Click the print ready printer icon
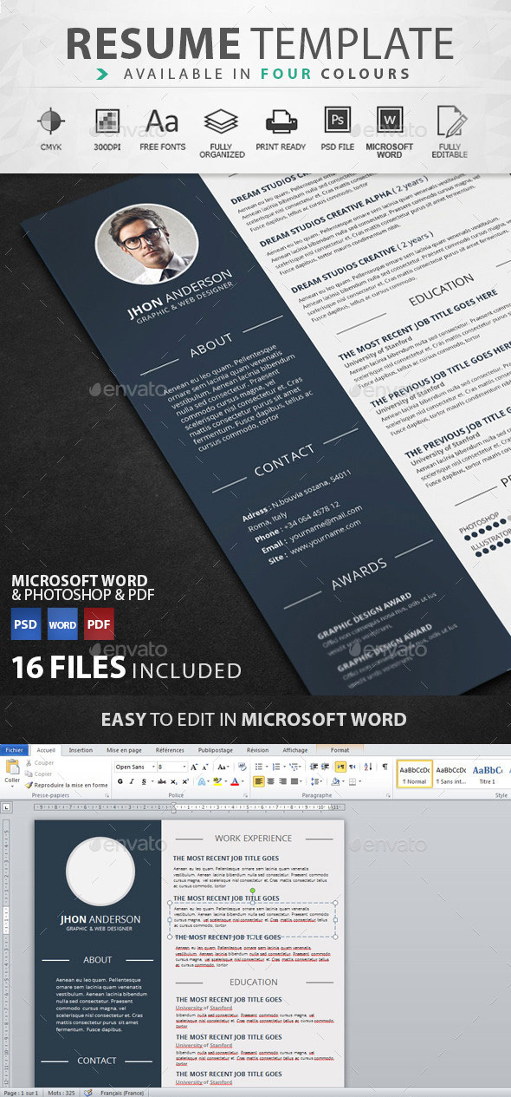 (x=281, y=120)
